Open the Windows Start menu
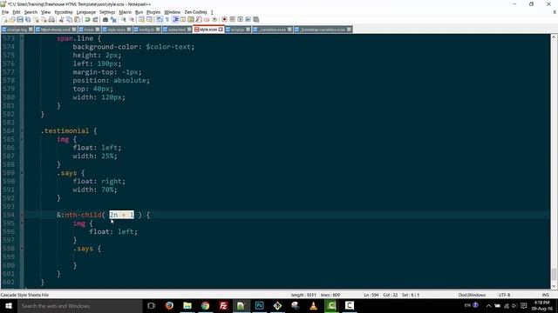This screenshot has width=558, height=313. 8,306
